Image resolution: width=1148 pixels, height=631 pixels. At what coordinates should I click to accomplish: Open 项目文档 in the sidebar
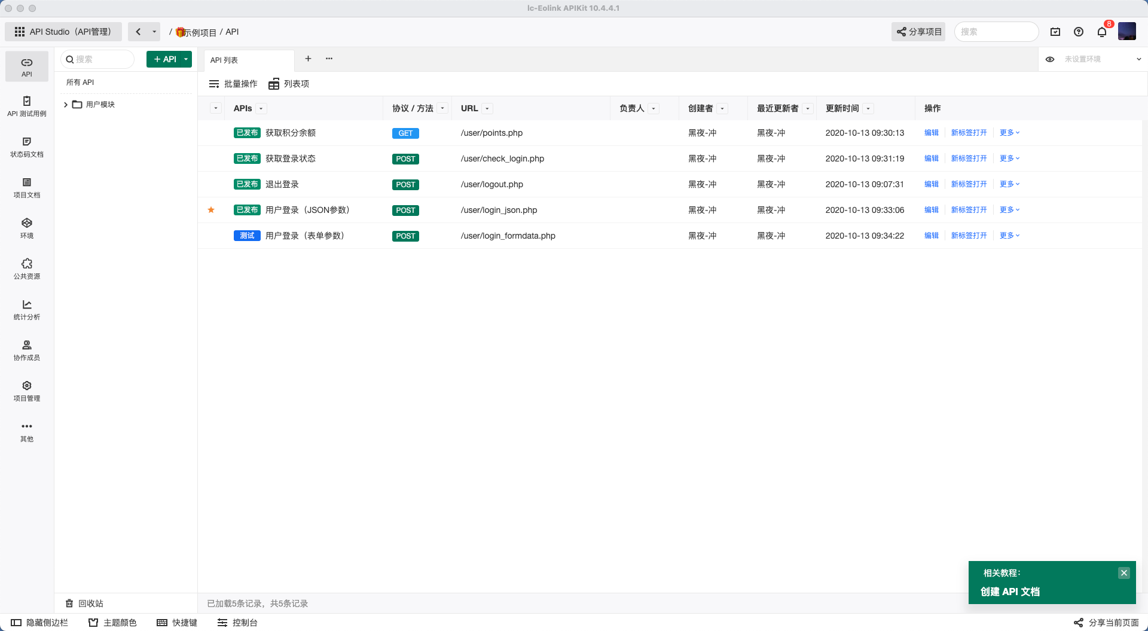pos(27,188)
